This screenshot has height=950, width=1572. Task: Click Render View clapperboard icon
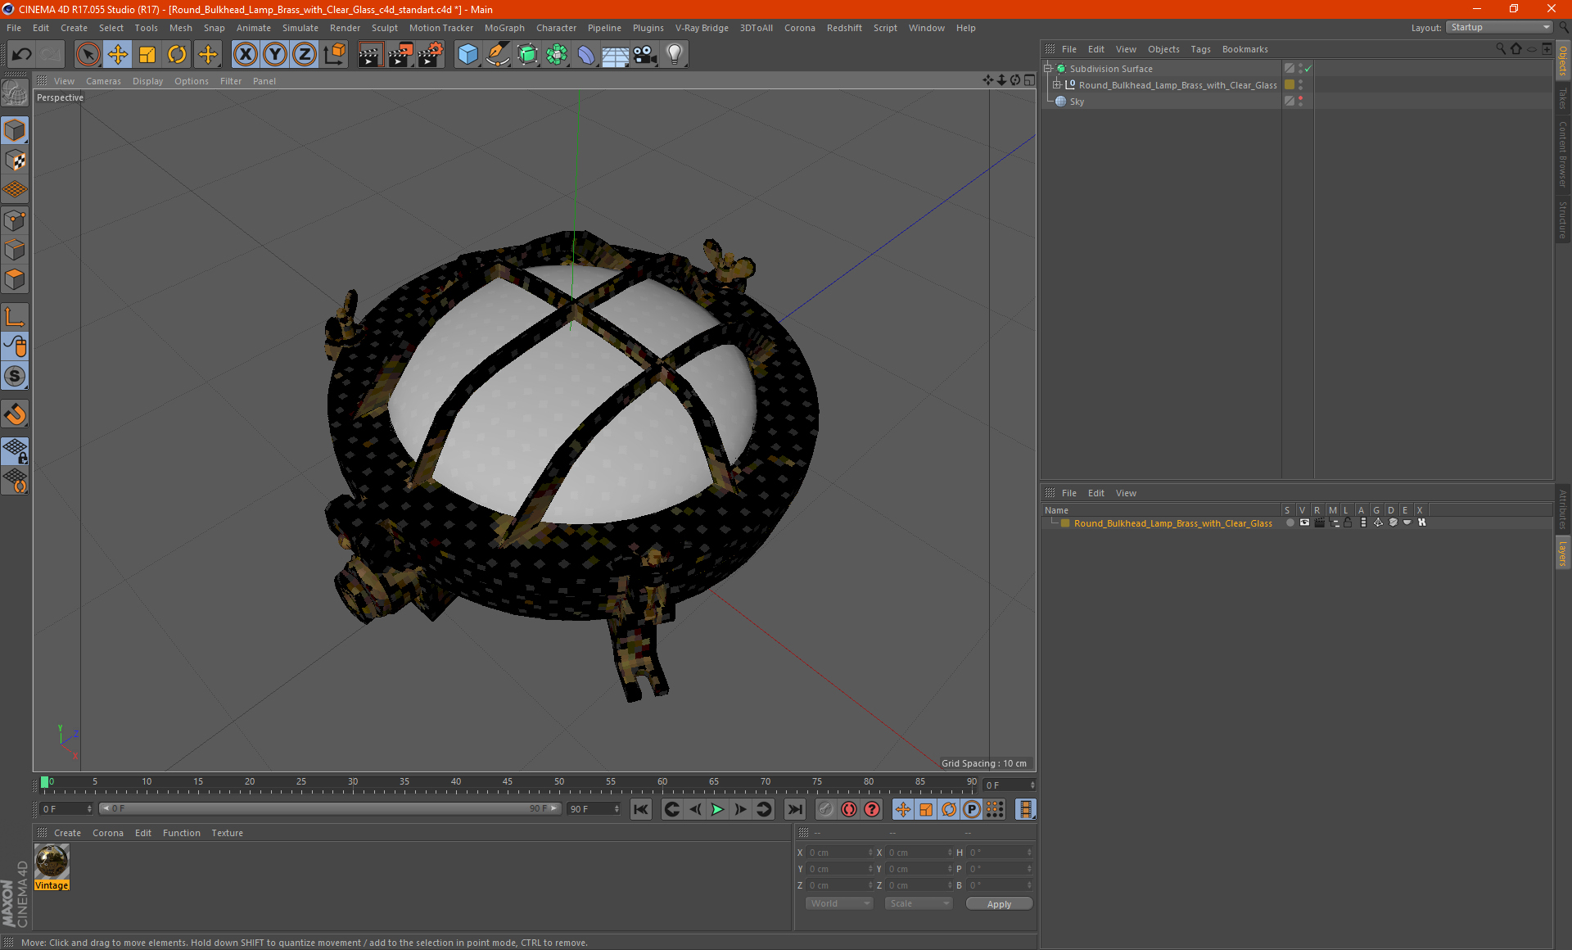(x=370, y=55)
